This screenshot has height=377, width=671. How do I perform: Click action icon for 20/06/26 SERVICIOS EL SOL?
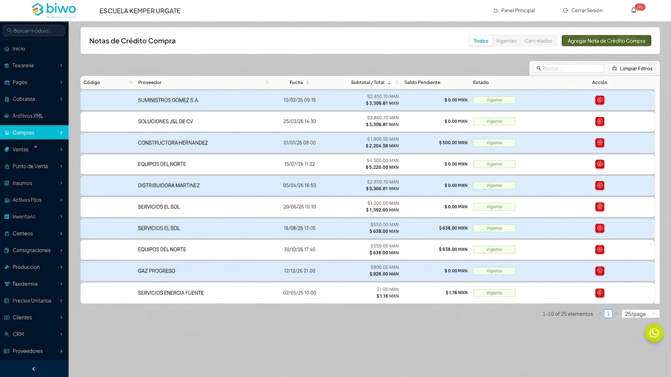tap(599, 207)
